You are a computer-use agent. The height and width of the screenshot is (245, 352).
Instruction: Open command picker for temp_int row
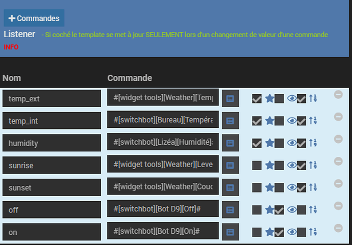[x=230, y=121]
